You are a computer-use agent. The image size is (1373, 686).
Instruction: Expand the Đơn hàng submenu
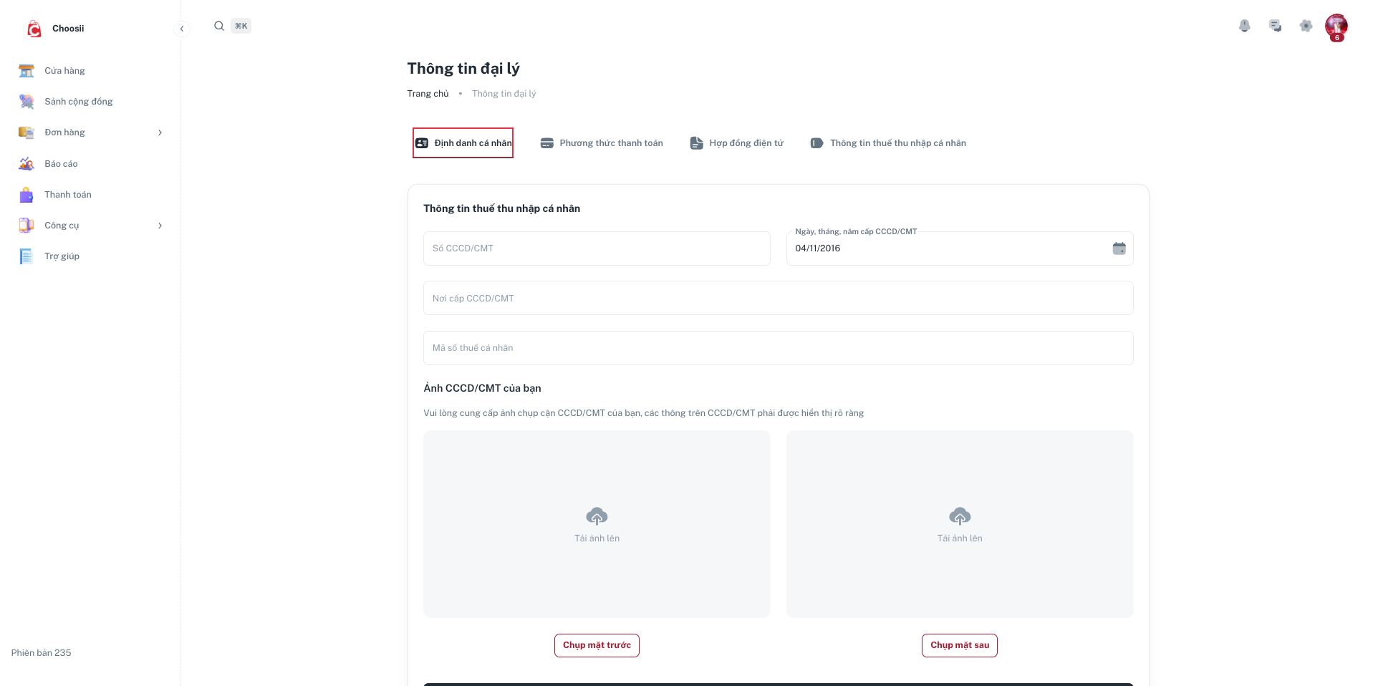point(160,132)
